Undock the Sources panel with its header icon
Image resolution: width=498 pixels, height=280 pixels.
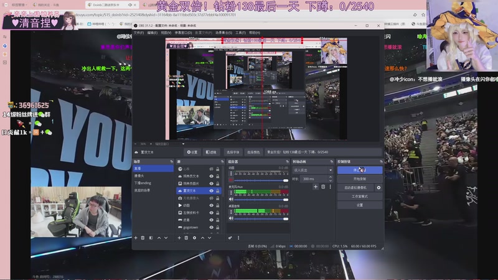pyautogui.click(x=222, y=162)
